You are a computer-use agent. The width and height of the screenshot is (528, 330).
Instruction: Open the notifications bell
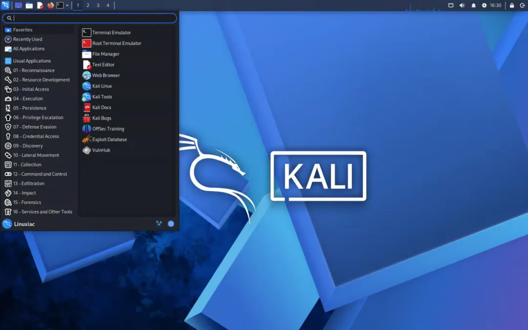(473, 5)
